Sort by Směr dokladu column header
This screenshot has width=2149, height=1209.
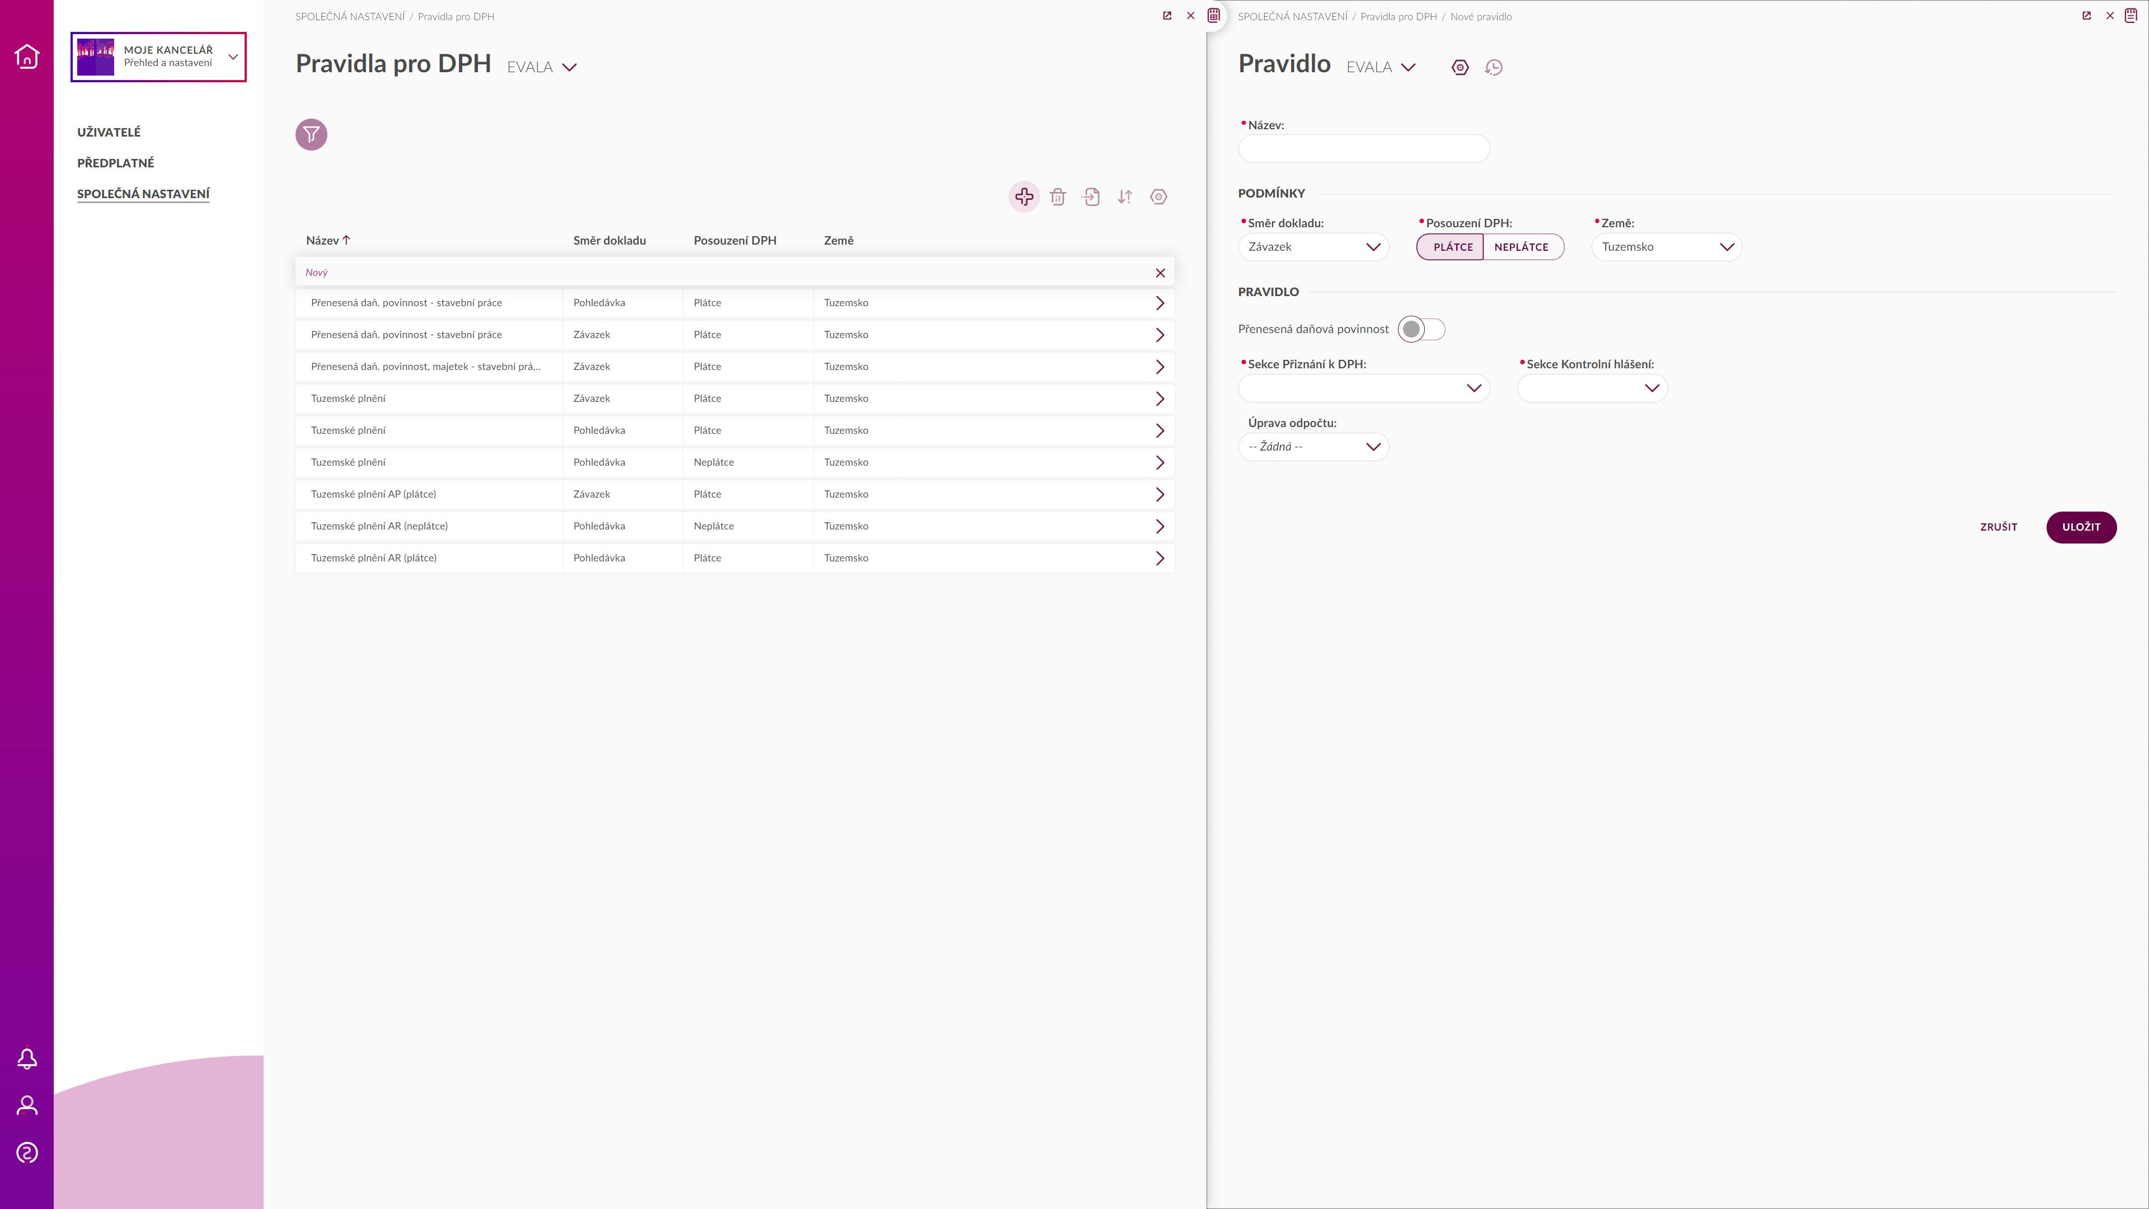tap(609, 240)
